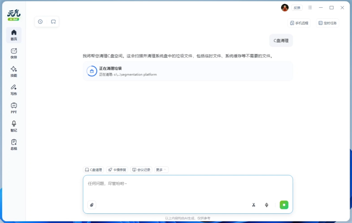This screenshot has height=223, width=352.
Task: Open 定时任务 scheduled tasks
Action: [x=327, y=23]
